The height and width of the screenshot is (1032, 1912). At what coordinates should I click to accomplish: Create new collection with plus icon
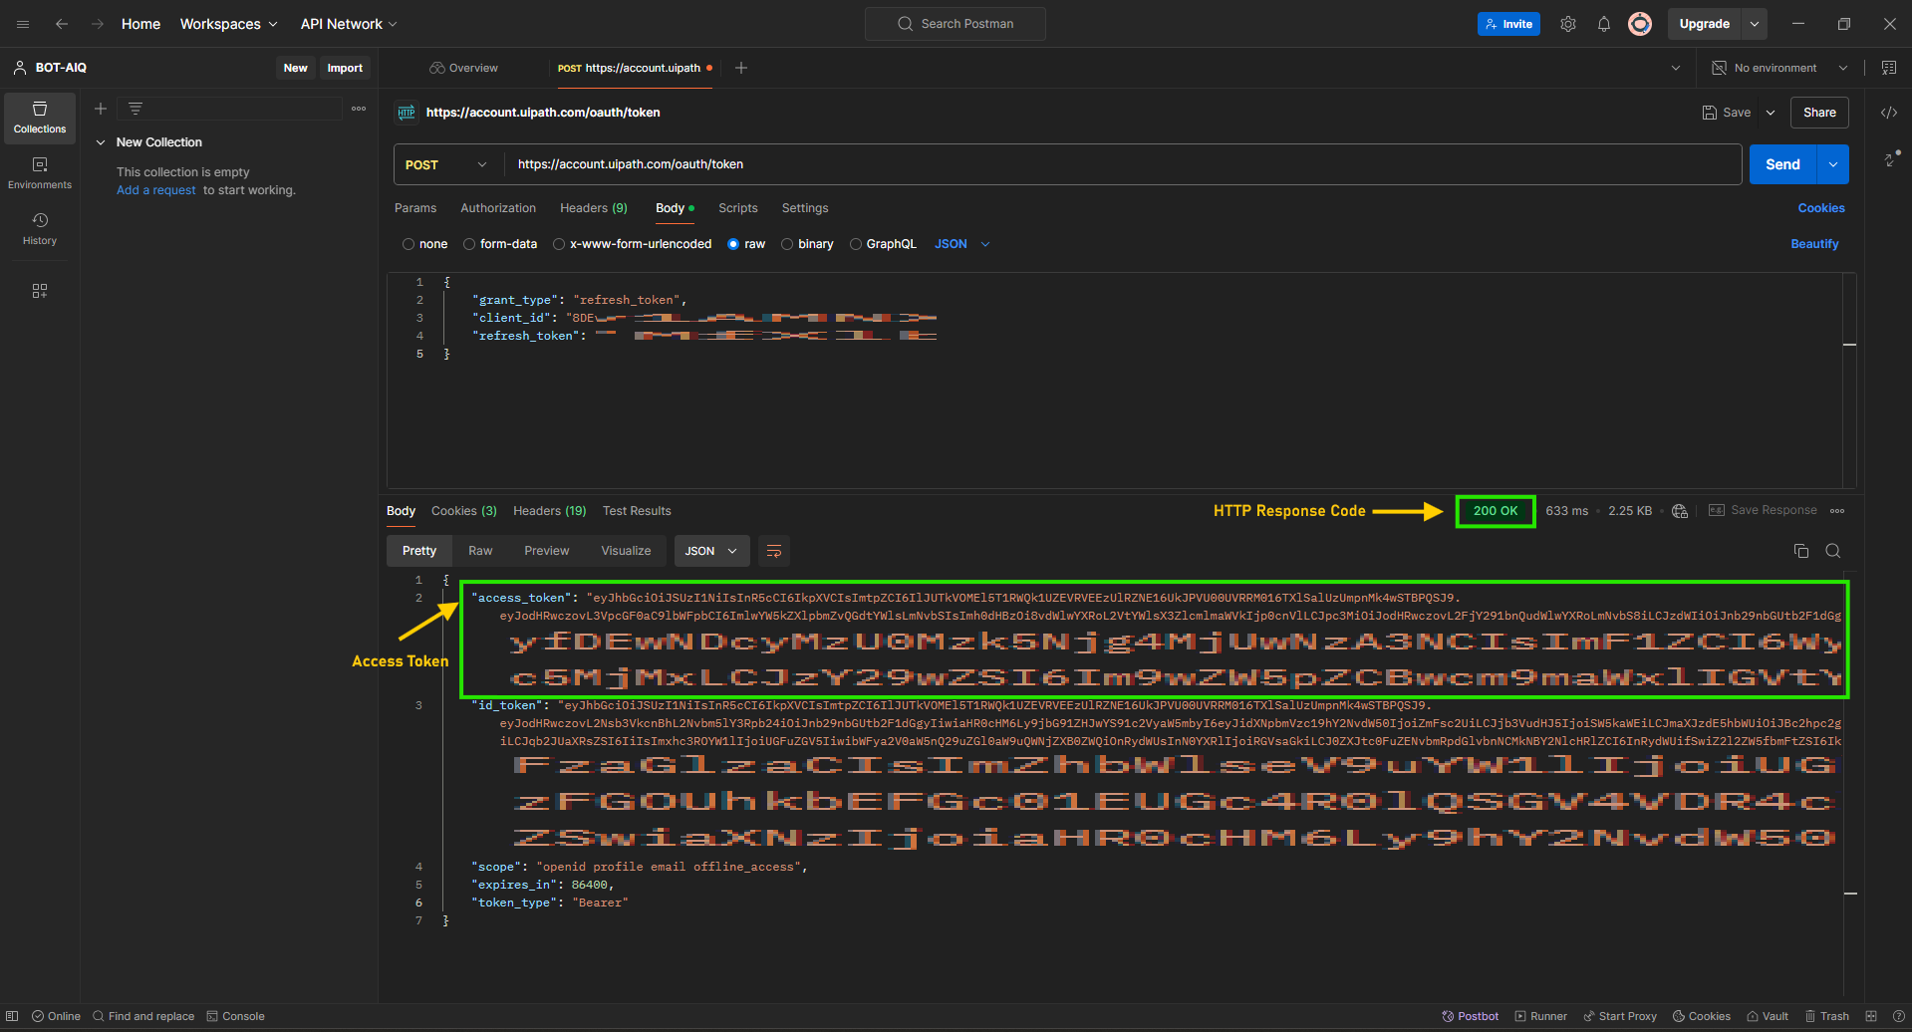[101, 109]
